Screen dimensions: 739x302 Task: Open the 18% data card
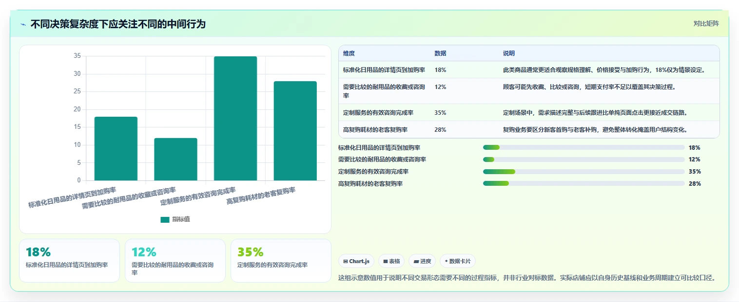[x=69, y=261]
